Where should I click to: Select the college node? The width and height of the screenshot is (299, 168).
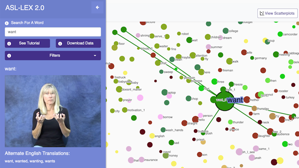point(225,31)
